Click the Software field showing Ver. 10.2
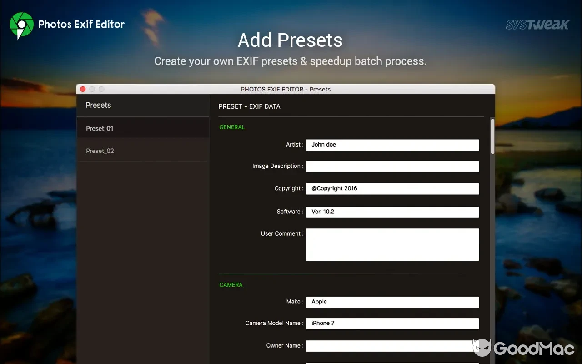Image resolution: width=582 pixels, height=364 pixels. 392,212
